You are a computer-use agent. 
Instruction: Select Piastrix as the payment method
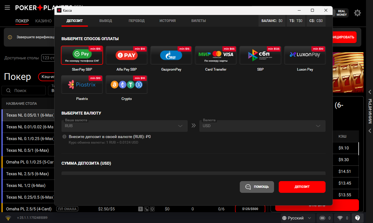(82, 84)
